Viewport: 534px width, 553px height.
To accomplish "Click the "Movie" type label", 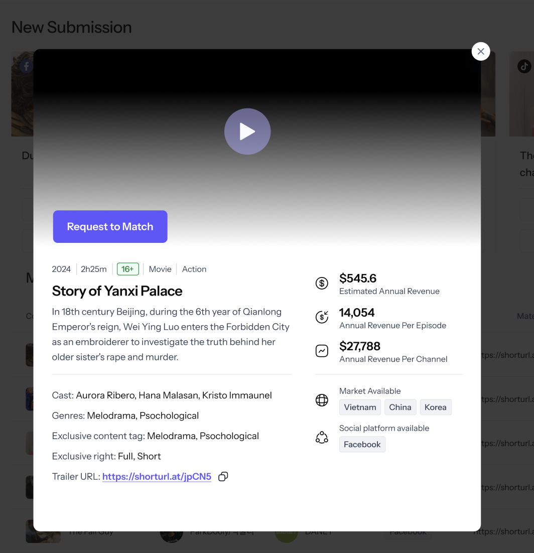I will [x=160, y=269].
